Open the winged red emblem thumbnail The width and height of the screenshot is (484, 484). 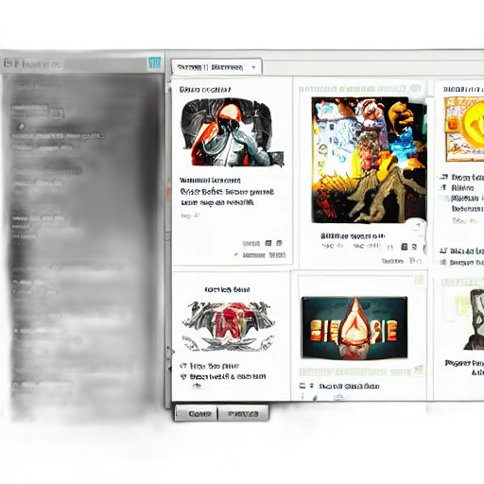229,327
